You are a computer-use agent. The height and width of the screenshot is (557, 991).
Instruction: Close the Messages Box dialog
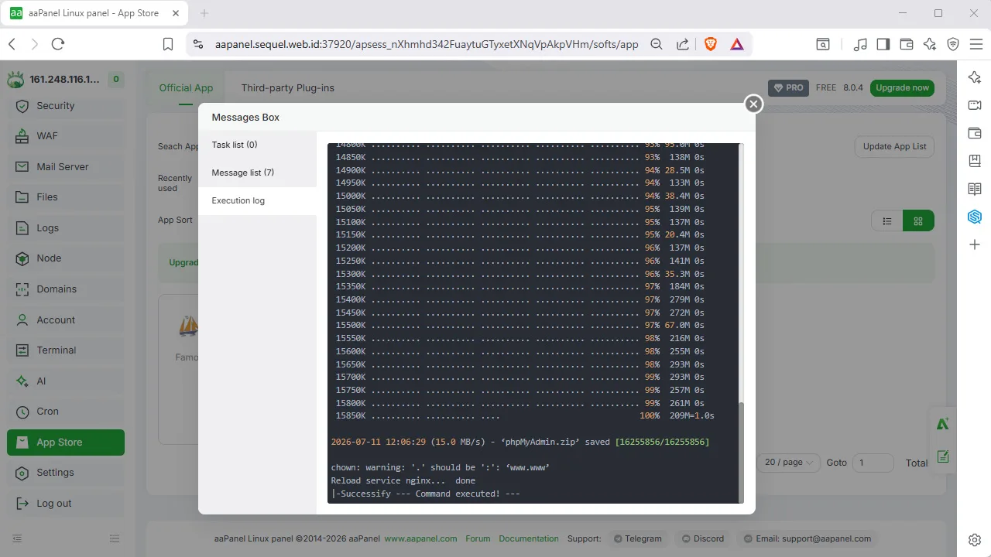click(x=753, y=104)
